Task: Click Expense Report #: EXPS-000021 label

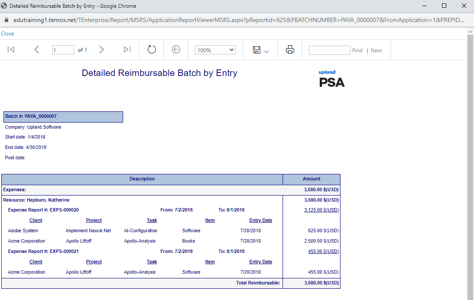Action: click(43, 251)
